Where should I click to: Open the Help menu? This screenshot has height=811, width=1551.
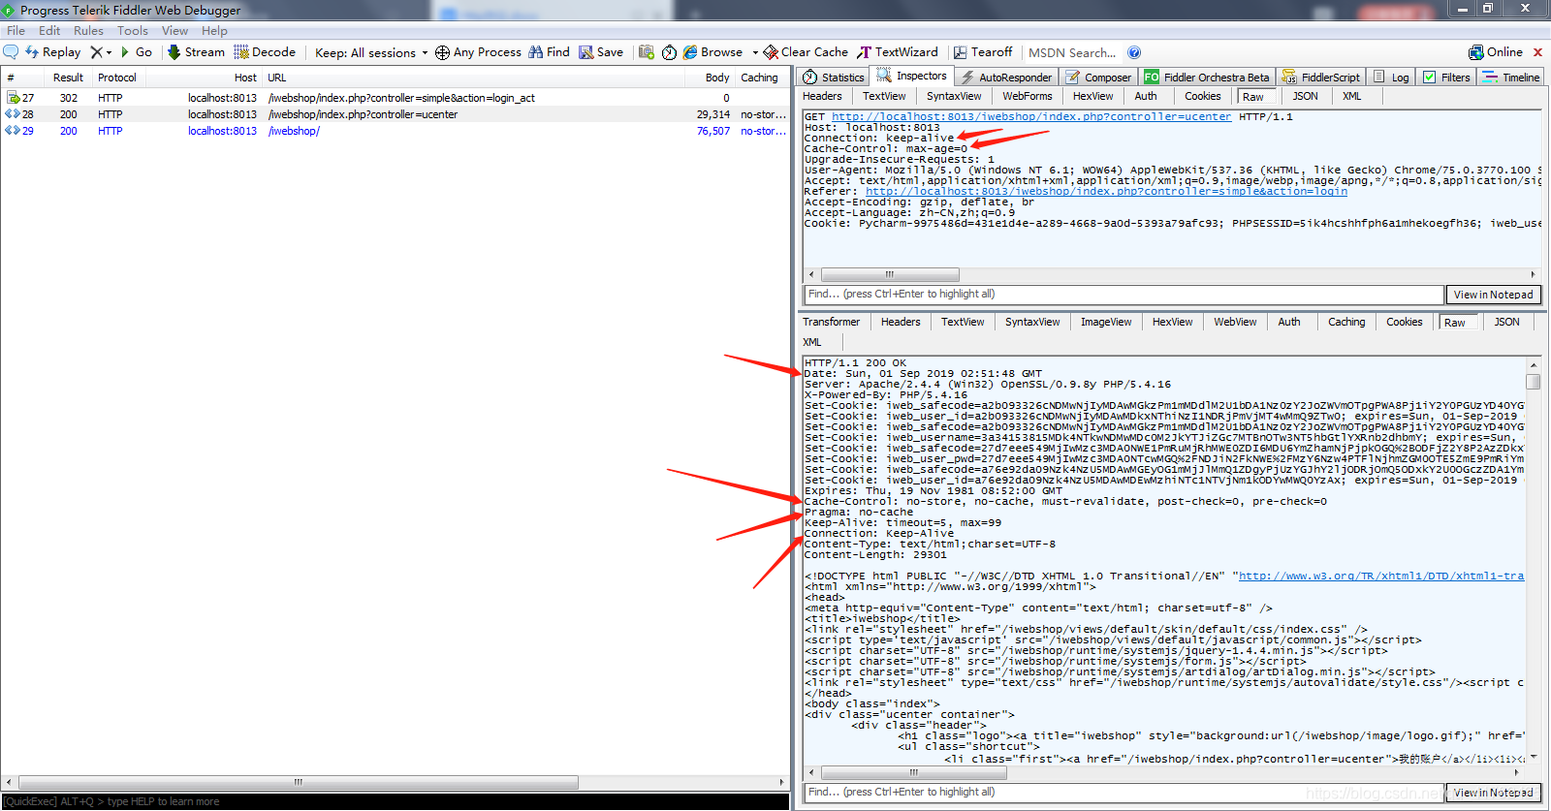point(214,31)
